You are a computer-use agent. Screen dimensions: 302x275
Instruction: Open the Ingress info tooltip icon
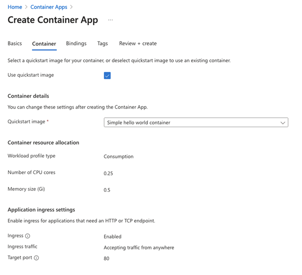coord(27,236)
